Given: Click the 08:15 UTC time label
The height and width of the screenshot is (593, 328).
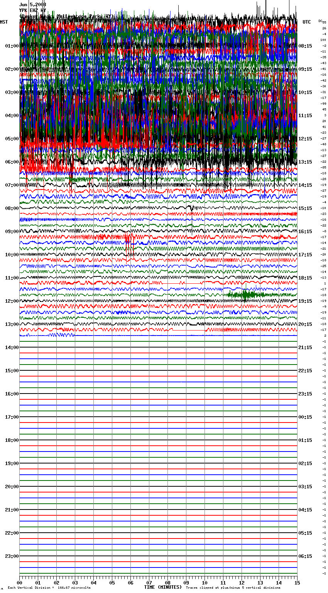Looking at the screenshot, I should coord(305,46).
